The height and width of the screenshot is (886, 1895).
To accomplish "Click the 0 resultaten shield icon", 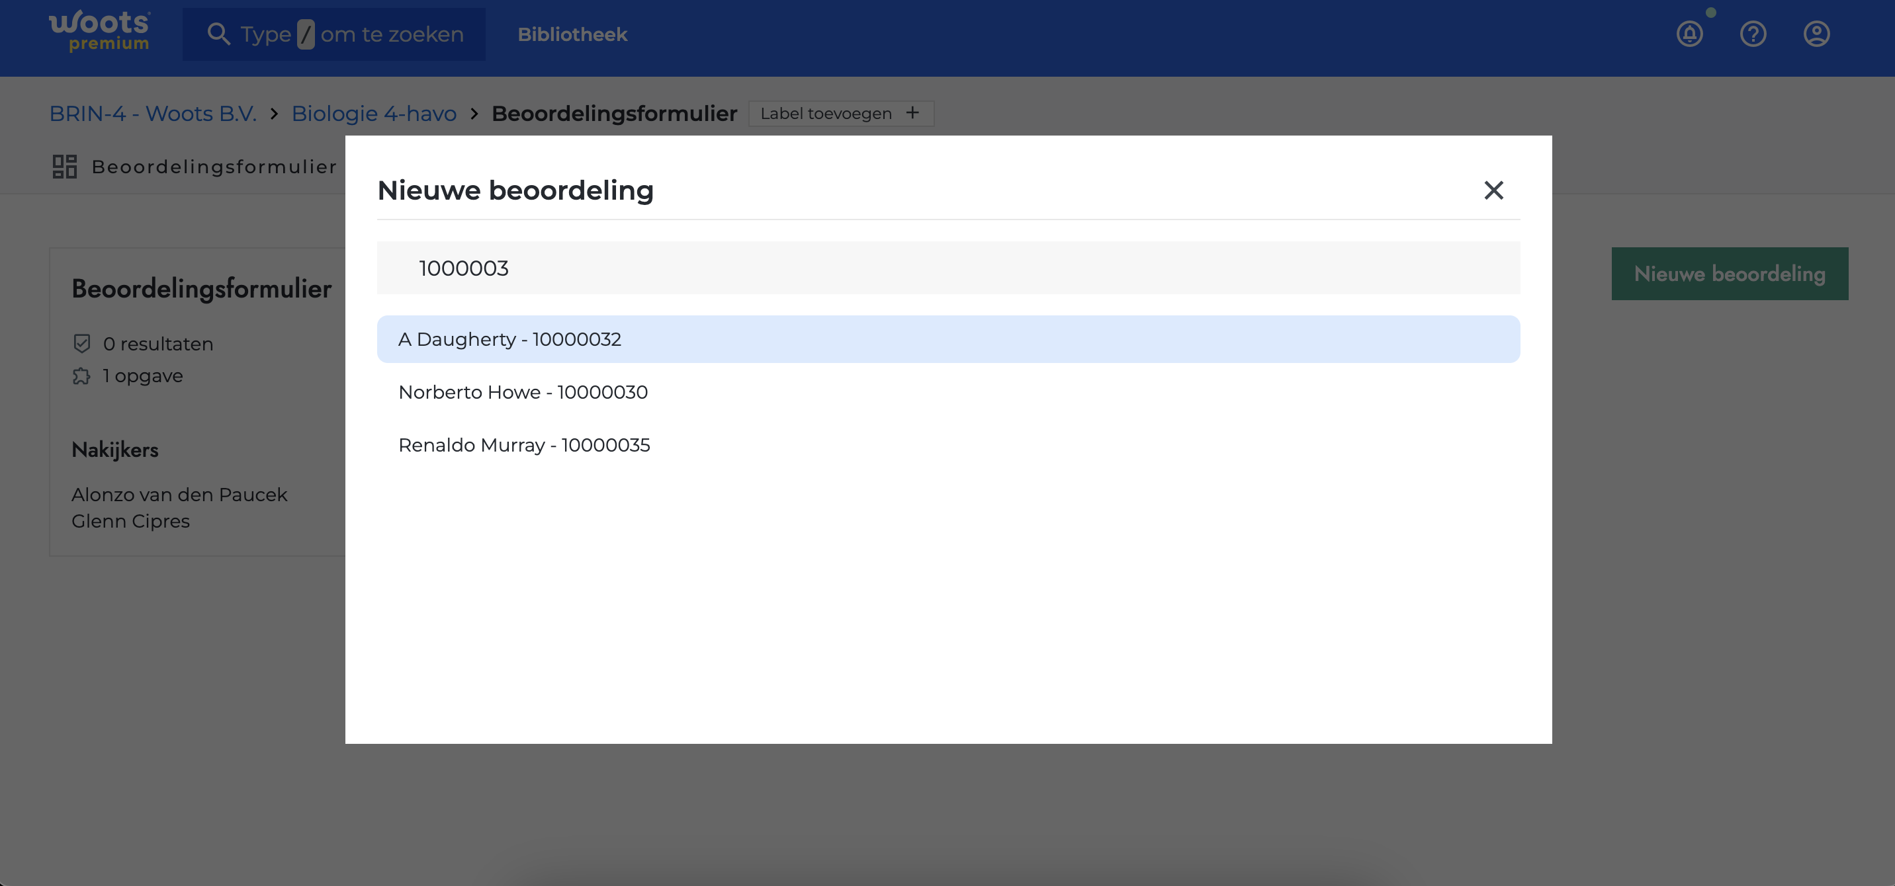I will coord(81,343).
